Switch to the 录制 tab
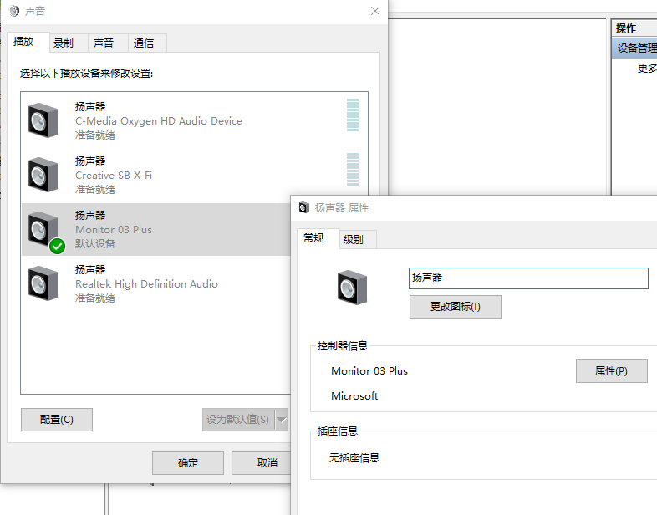 tap(64, 43)
